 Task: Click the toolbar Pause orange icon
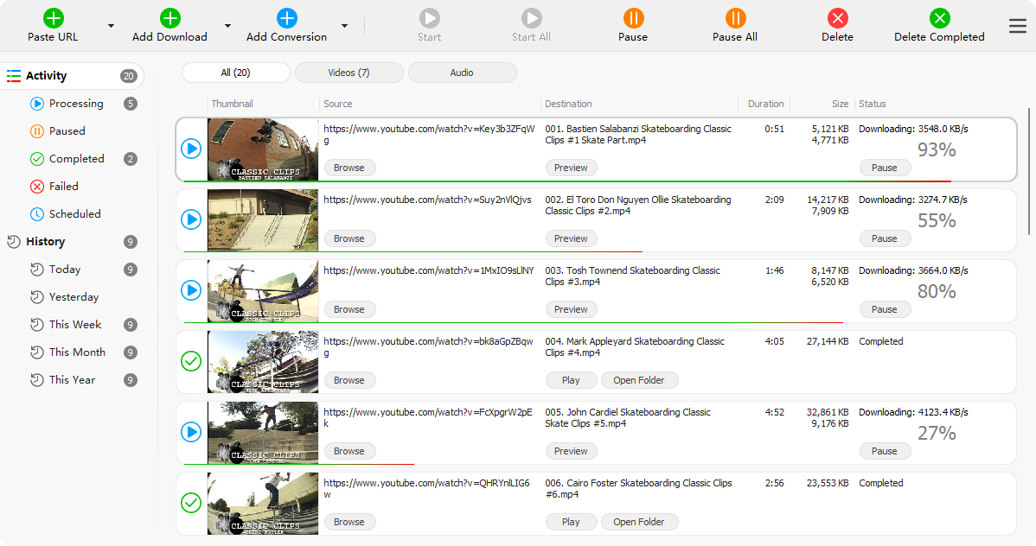(633, 17)
